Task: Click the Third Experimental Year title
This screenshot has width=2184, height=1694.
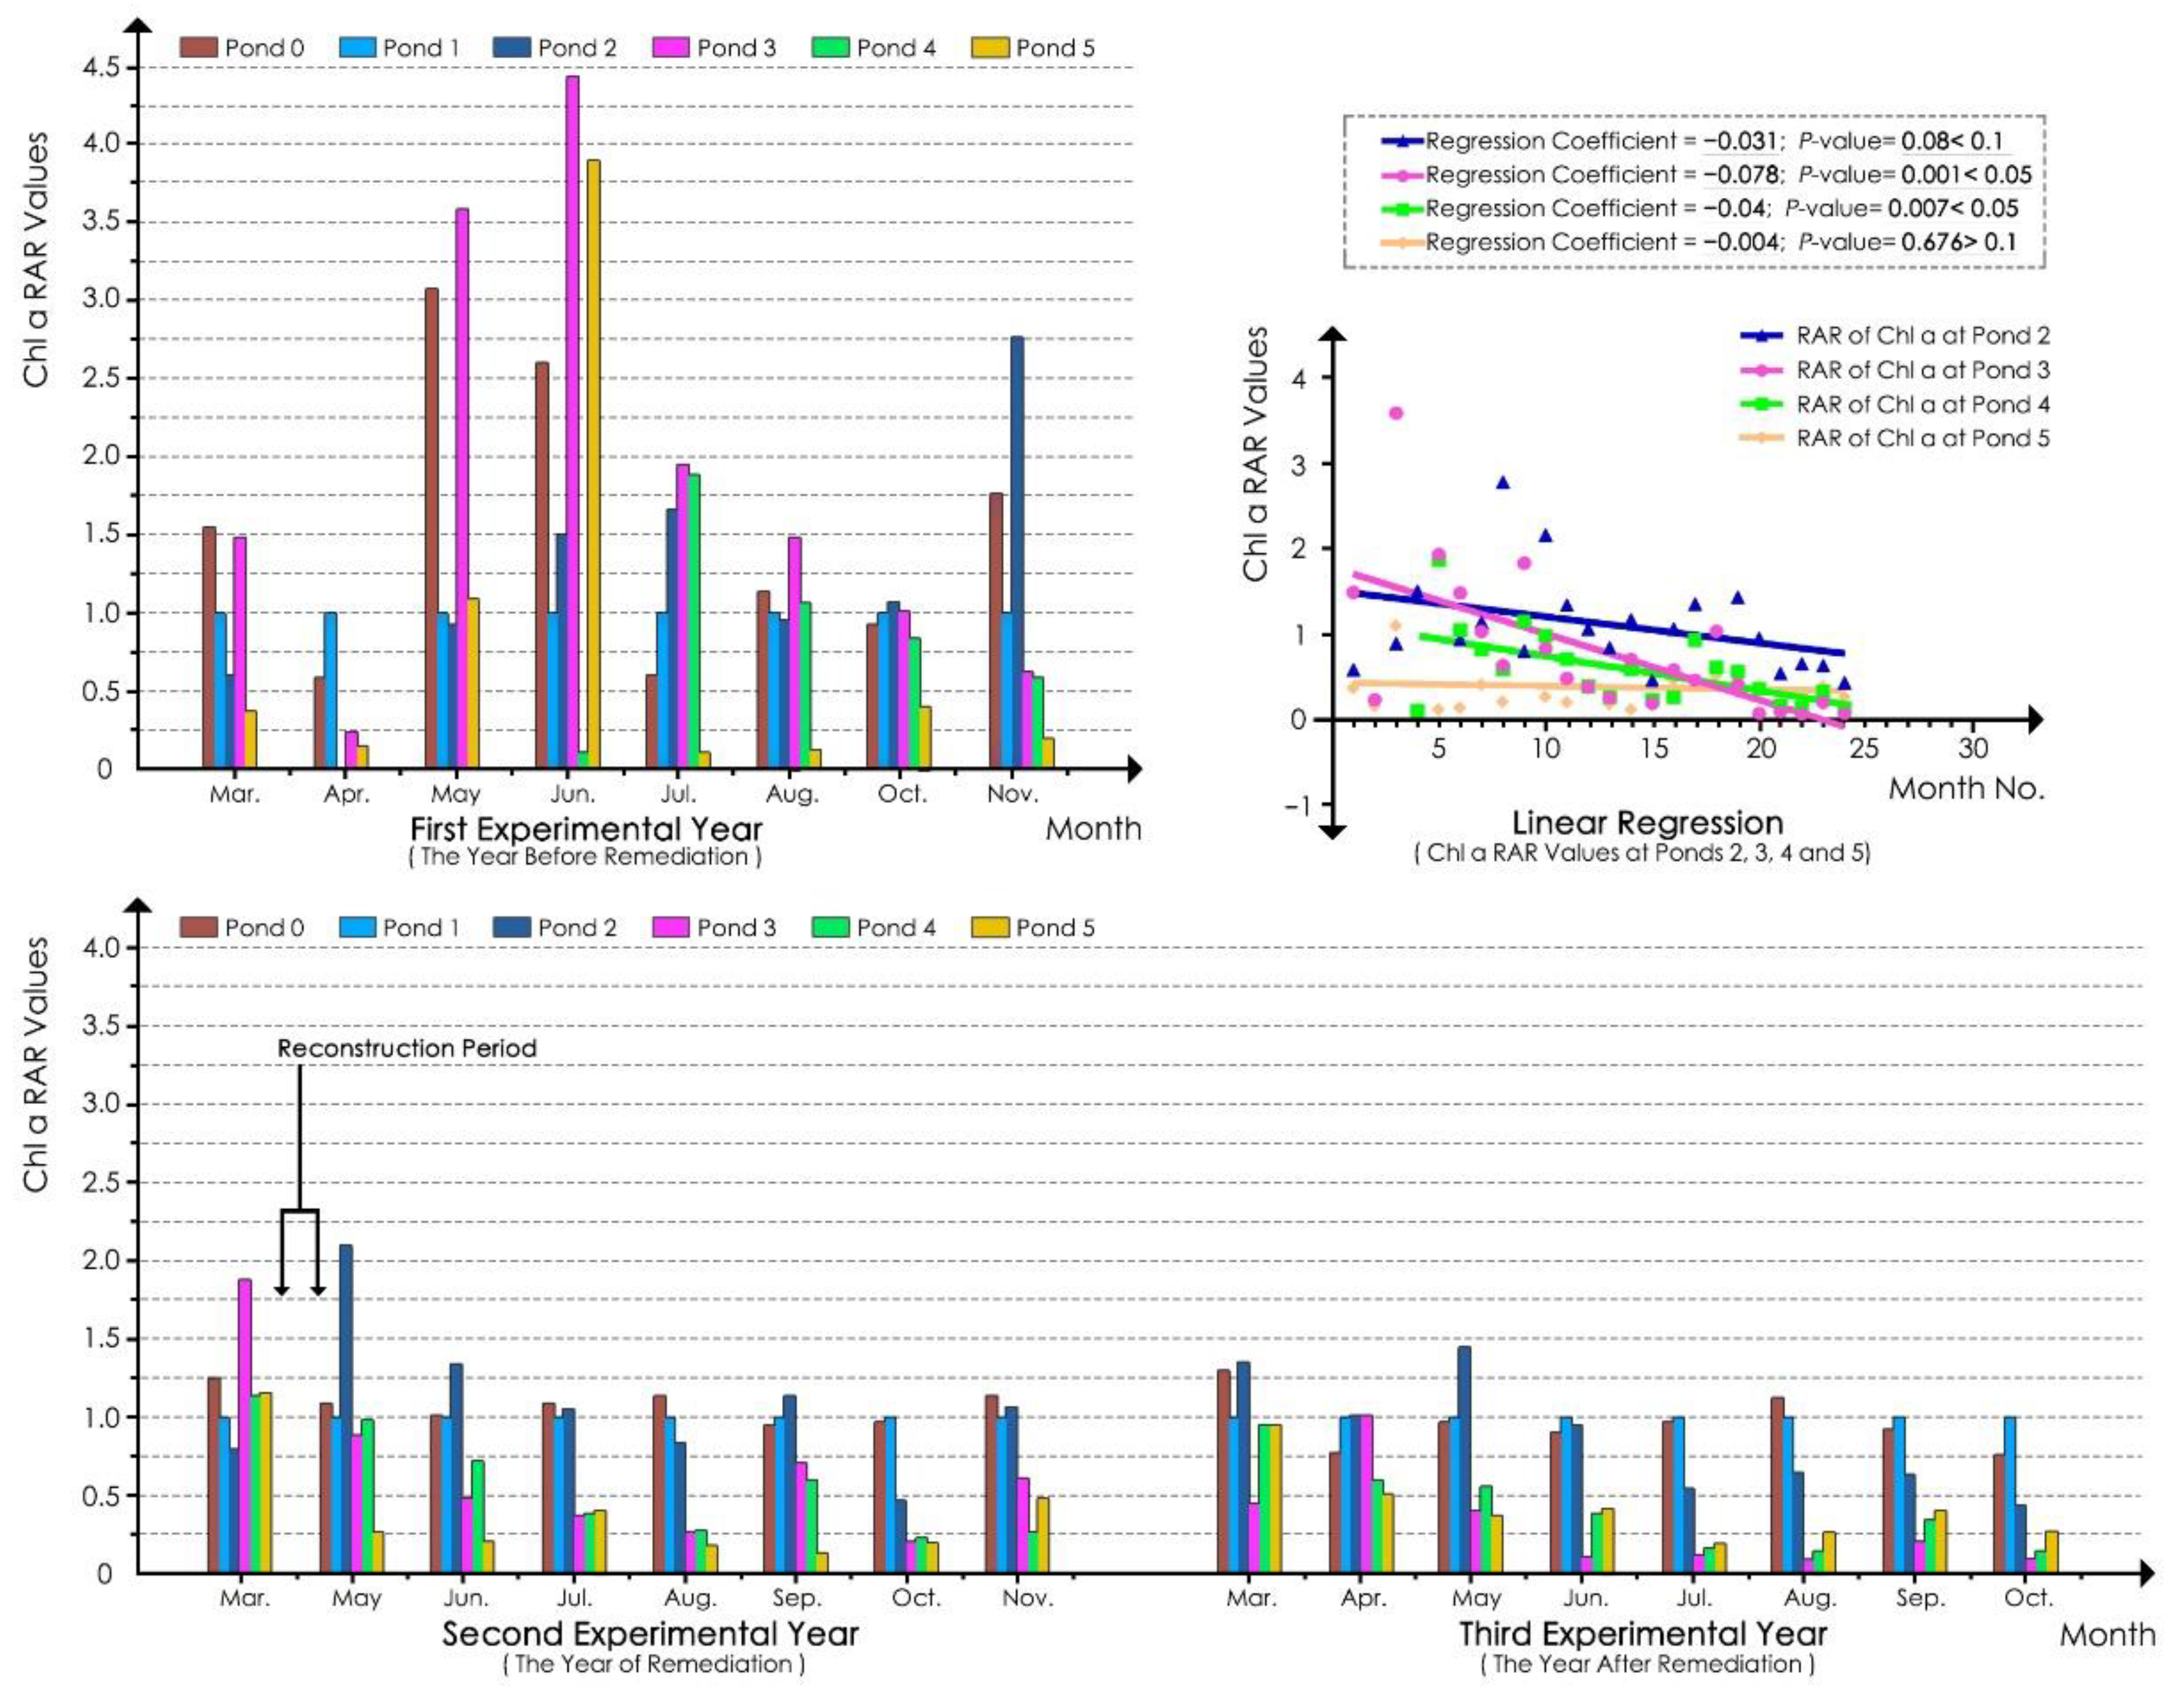Action: click(x=1643, y=1634)
